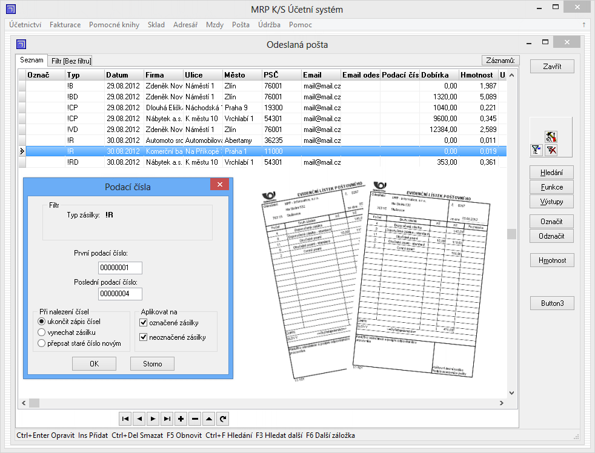Screen dimensions: 595x453
Task: Click the left evidenční lístek form image
Action: pos(312,281)
